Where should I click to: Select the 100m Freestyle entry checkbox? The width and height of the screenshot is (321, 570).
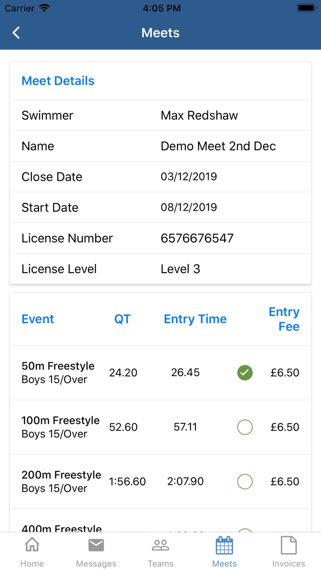pos(245,427)
